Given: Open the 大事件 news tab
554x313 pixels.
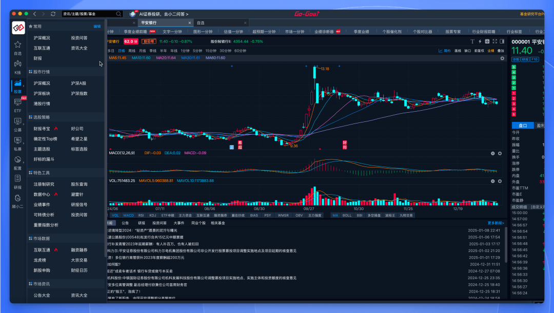Looking at the screenshot, I should (179, 223).
